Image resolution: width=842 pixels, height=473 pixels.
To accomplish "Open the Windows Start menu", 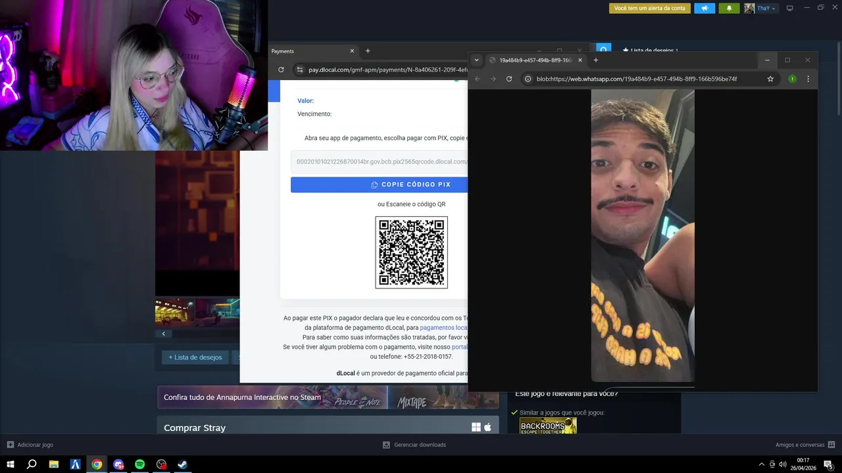I will coord(11,464).
